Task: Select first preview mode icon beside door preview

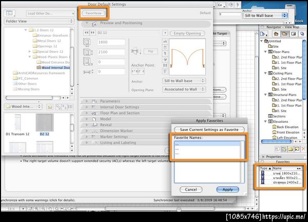Action: click(x=165, y=42)
